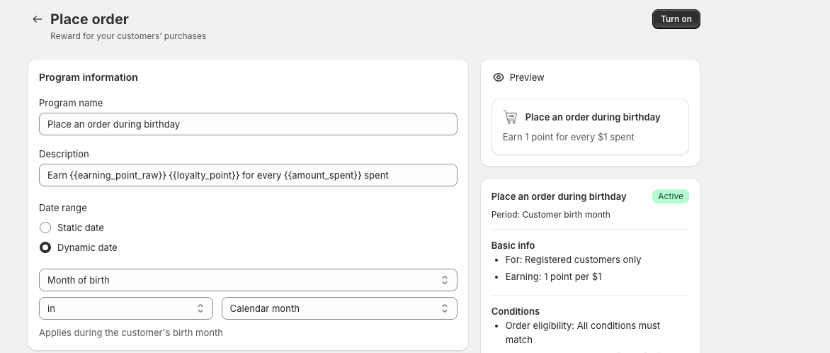Image resolution: width=830 pixels, height=353 pixels.
Task: Click the Turn on button
Action: (676, 19)
